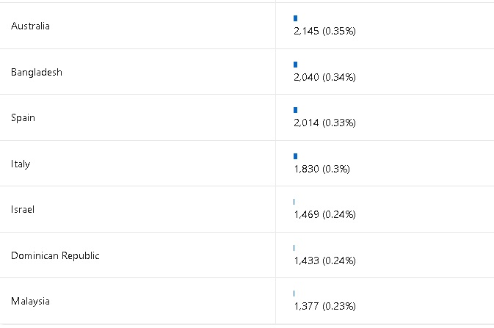
Task: Click the value 2,014 (0.33%)
Action: point(324,123)
